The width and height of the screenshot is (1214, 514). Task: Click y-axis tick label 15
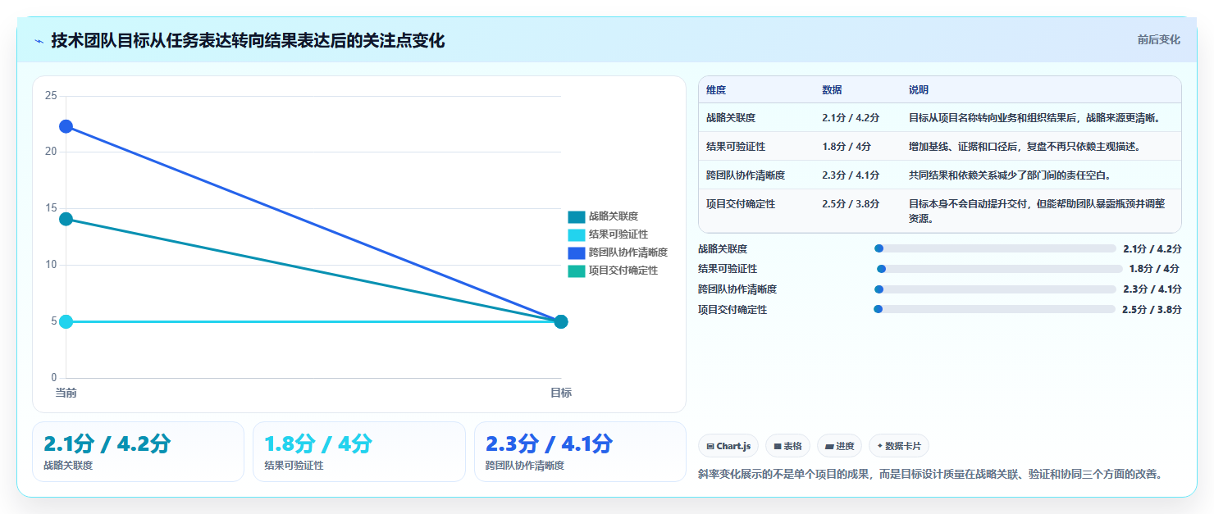(51, 208)
